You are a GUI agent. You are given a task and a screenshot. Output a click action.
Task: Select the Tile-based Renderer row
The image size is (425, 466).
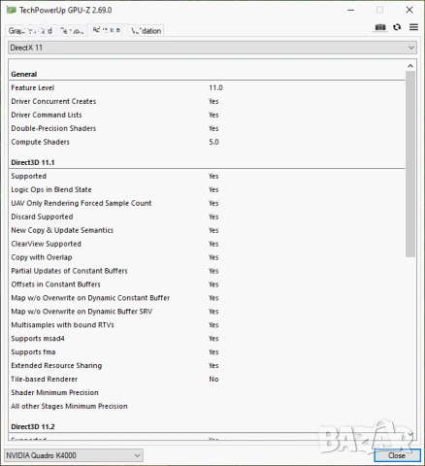(x=207, y=379)
